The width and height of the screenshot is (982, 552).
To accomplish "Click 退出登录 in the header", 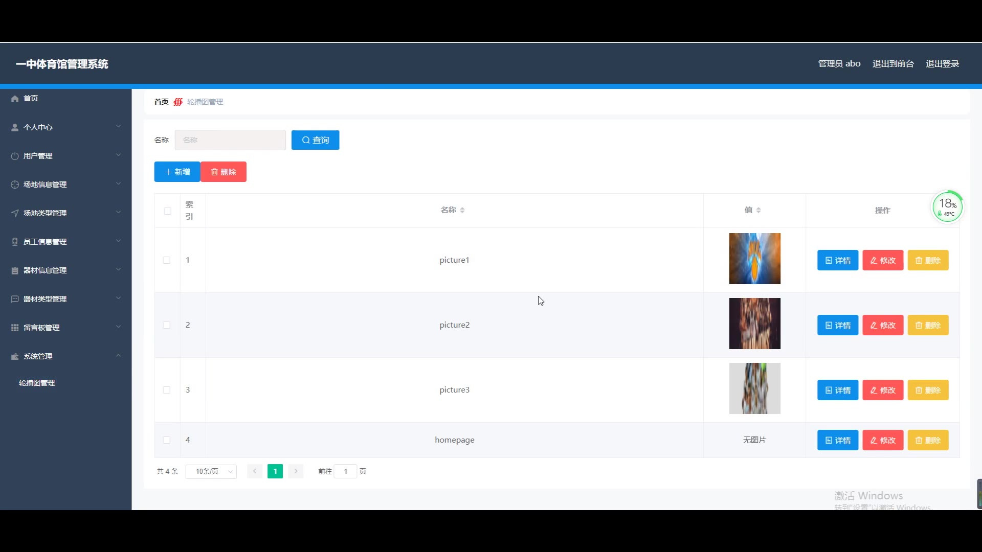I will 942,64.
